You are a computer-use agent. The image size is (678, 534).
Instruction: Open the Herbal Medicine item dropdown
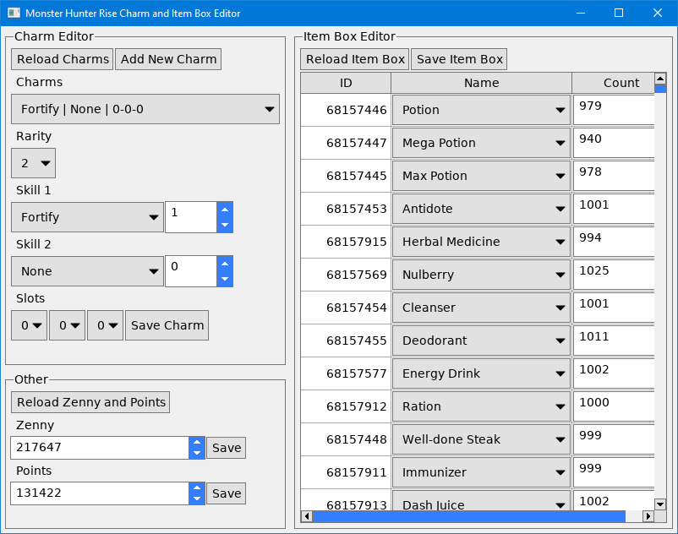click(481, 242)
